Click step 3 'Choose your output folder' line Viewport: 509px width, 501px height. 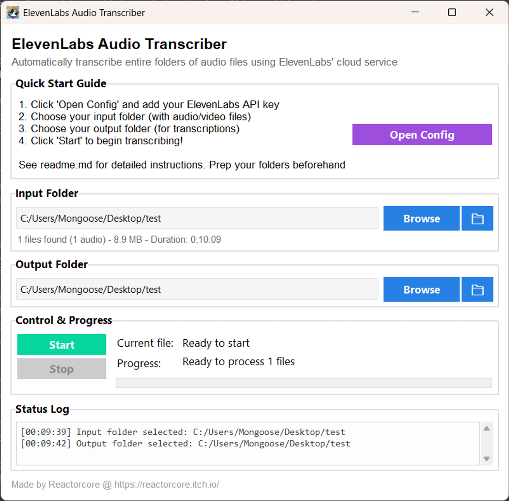coord(129,129)
